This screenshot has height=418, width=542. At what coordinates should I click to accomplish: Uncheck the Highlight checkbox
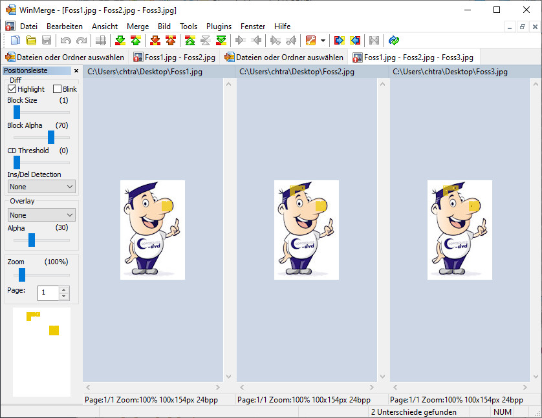point(12,89)
